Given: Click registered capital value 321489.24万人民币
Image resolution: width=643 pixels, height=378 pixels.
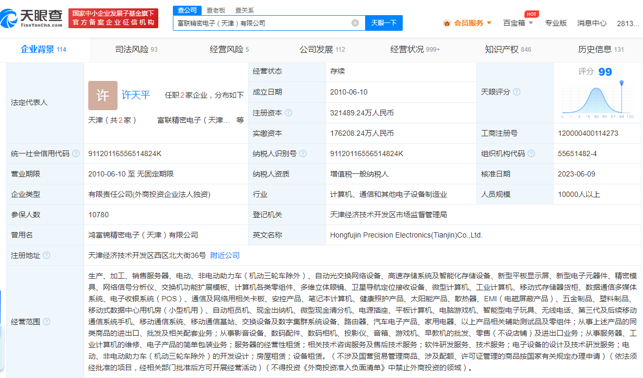Looking at the screenshot, I should [x=362, y=112].
